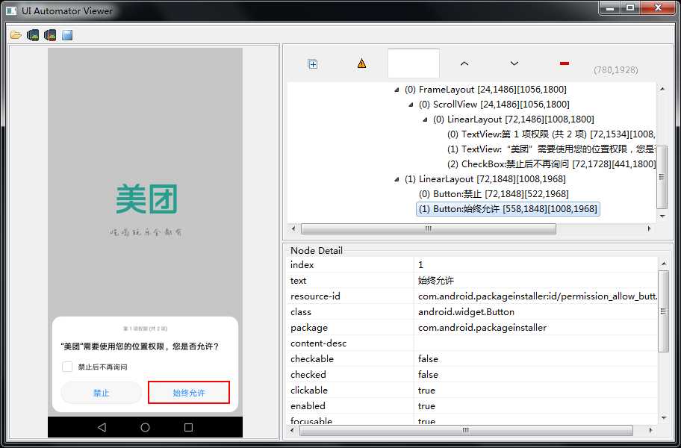Image resolution: width=681 pixels, height=448 pixels.
Task: Click the checkable property row
Action: 473,358
